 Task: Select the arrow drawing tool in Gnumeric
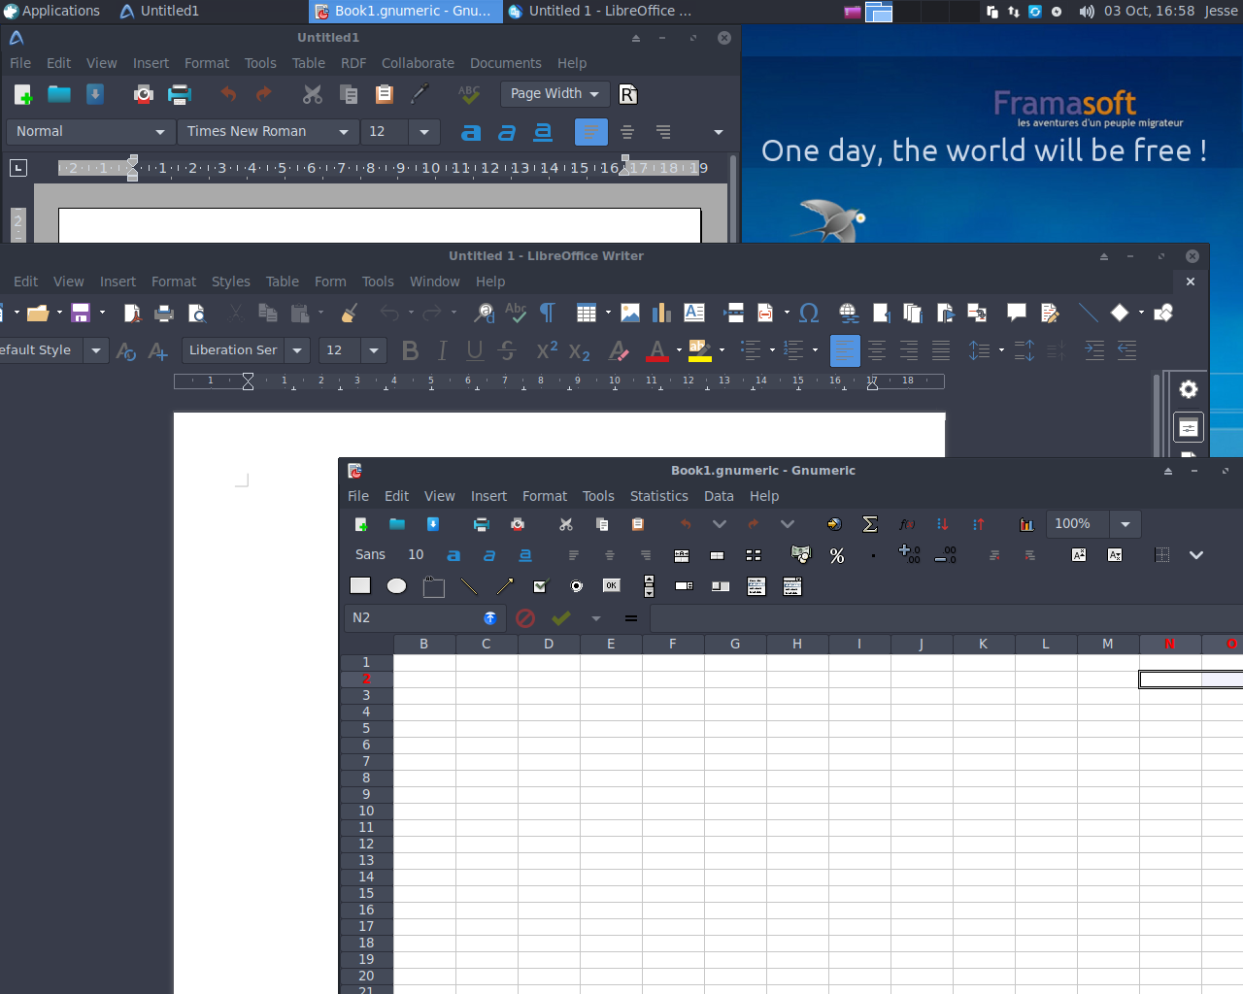pos(505,586)
